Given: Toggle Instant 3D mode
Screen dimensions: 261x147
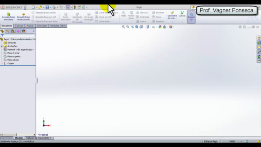Looking at the screenshot, I should click(x=191, y=17).
